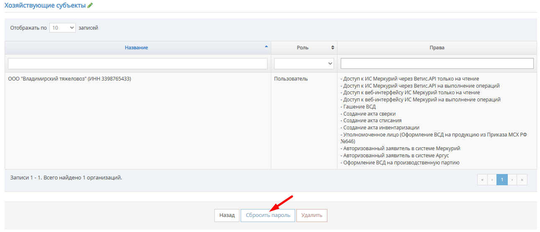Jump to last page using » button

522,179
